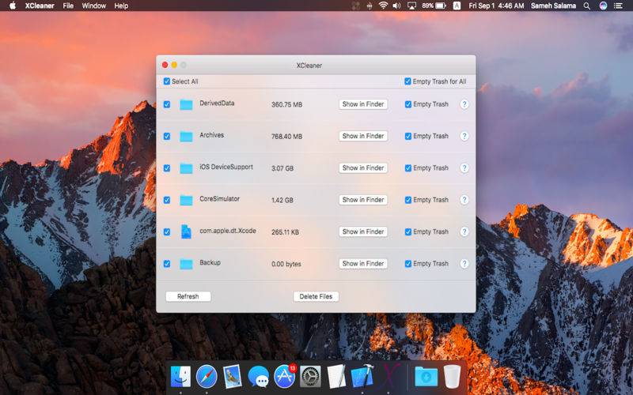Disable Empty Trash for com.apple.dt.Xcode
Viewport: 633px width, 395px height.
point(408,231)
